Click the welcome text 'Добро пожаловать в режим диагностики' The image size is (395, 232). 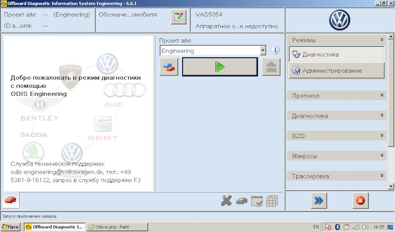point(76,77)
